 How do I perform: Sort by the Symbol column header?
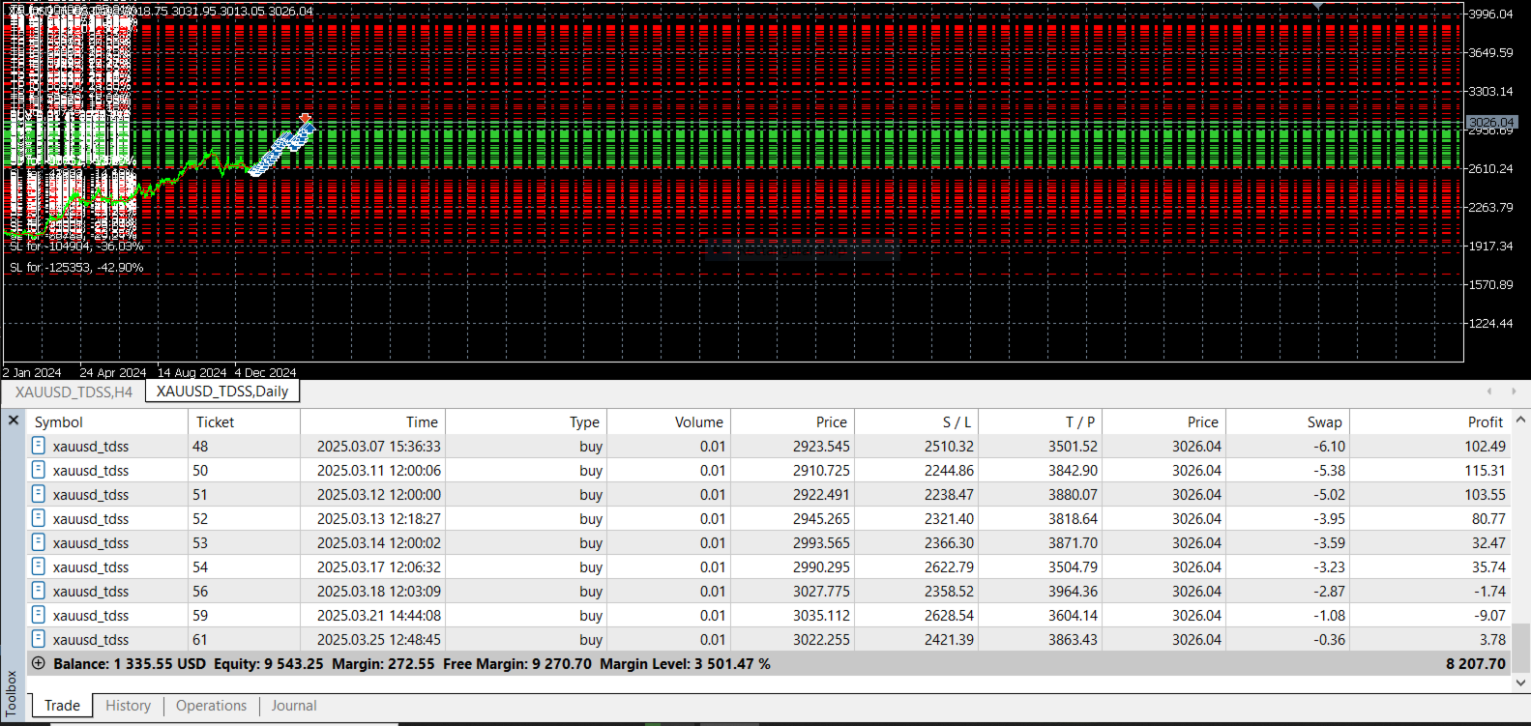pos(106,421)
